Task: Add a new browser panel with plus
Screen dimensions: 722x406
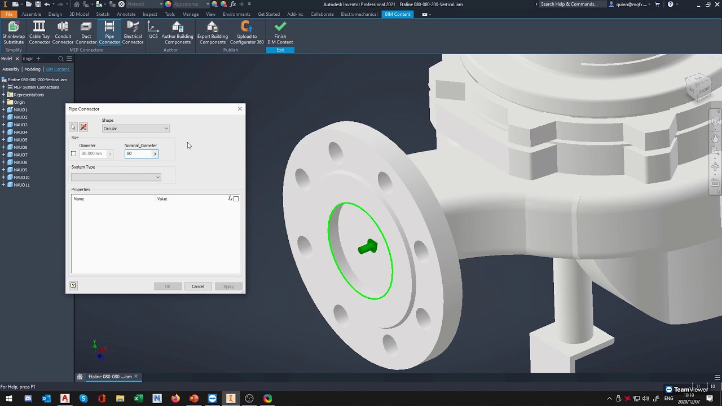Action: point(38,59)
